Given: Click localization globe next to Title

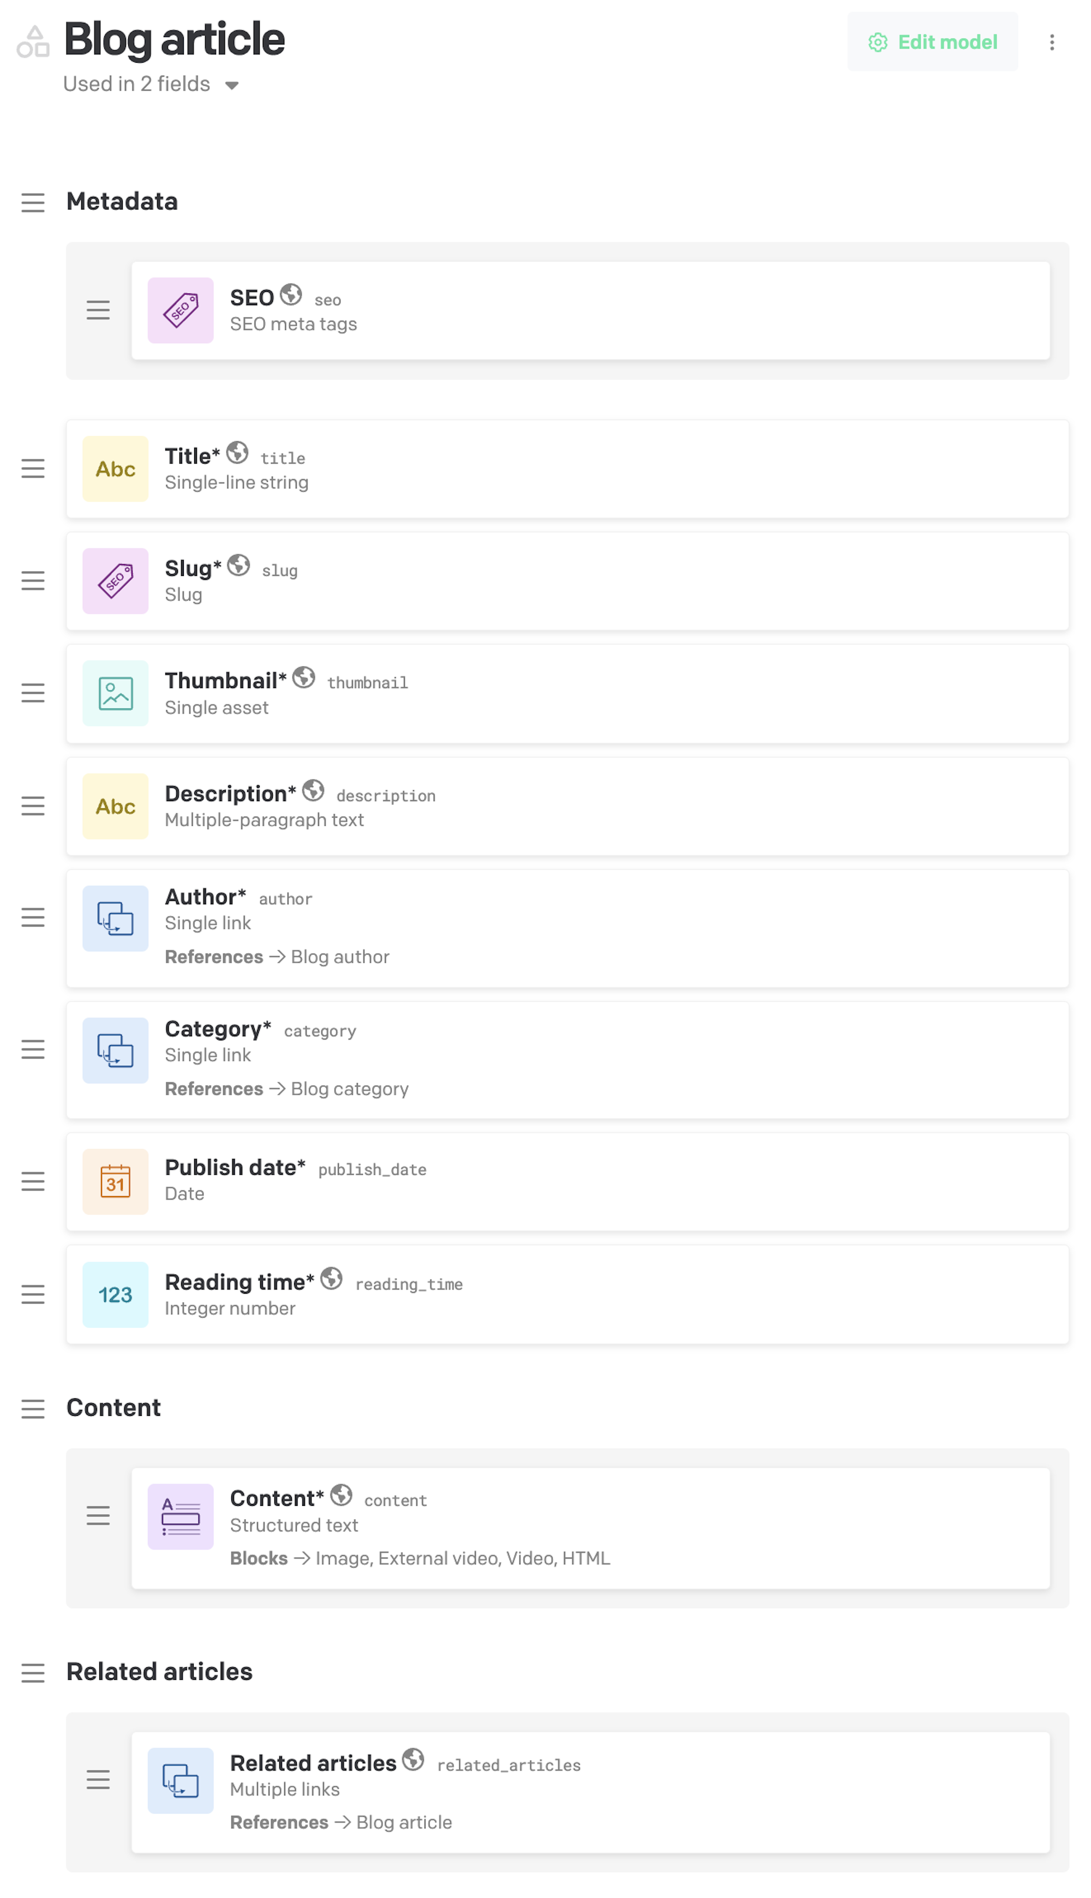Looking at the screenshot, I should coord(237,452).
